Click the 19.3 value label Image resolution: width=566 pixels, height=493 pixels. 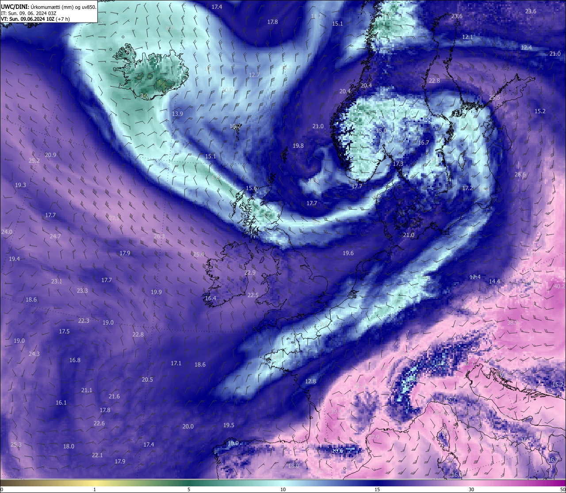pyautogui.click(x=20, y=185)
